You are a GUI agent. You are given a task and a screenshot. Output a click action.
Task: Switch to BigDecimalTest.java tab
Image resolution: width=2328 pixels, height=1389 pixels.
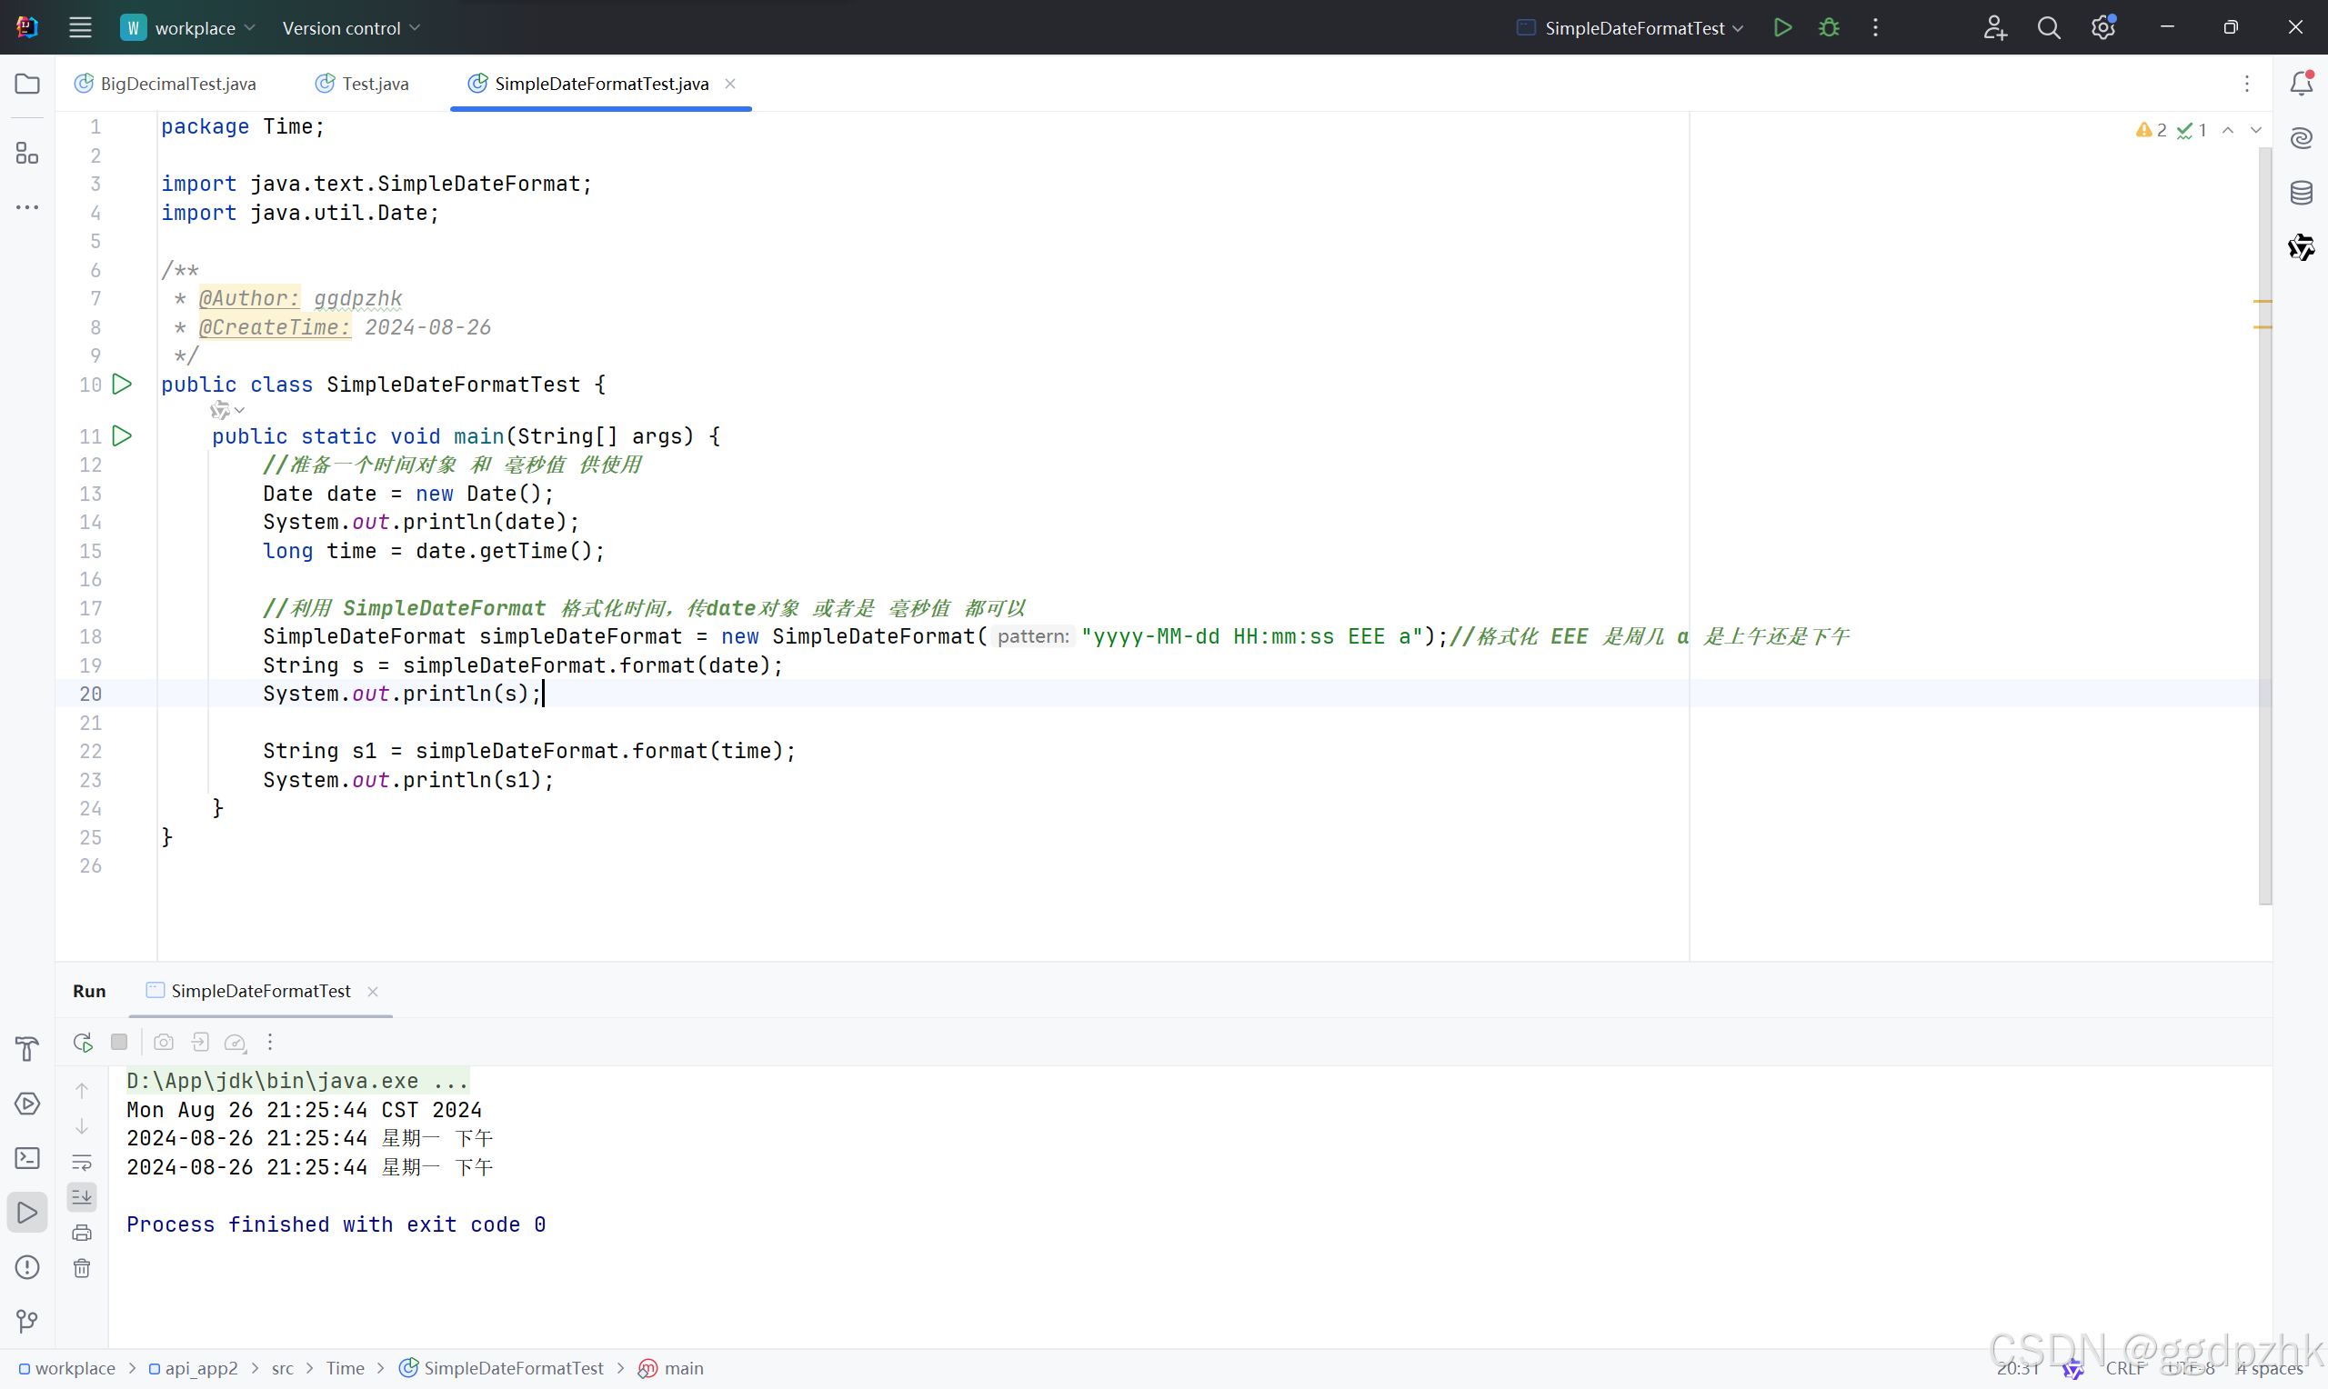click(166, 84)
